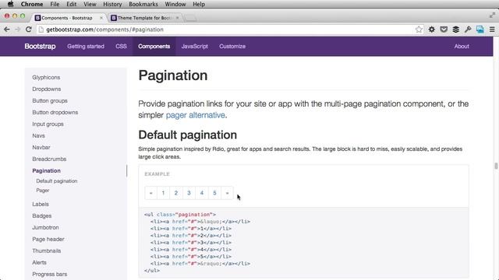Click the Components navbar item
The height and width of the screenshot is (280, 499).
[154, 47]
